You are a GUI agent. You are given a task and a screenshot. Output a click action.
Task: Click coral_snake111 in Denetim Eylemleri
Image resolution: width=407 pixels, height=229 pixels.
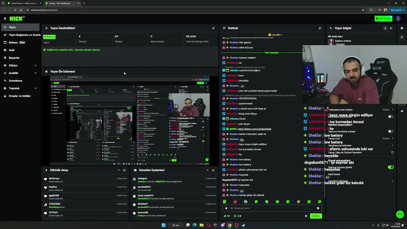click(x=146, y=196)
